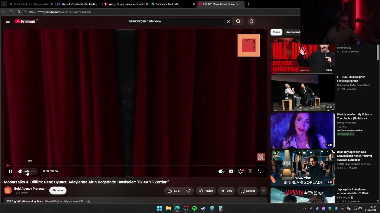Toggle subtitles on the player
Image resolution: width=380 pixels, height=213 pixels.
tap(231, 171)
